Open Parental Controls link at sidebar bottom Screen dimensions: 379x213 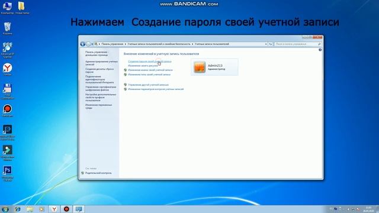pyautogui.click(x=98, y=173)
